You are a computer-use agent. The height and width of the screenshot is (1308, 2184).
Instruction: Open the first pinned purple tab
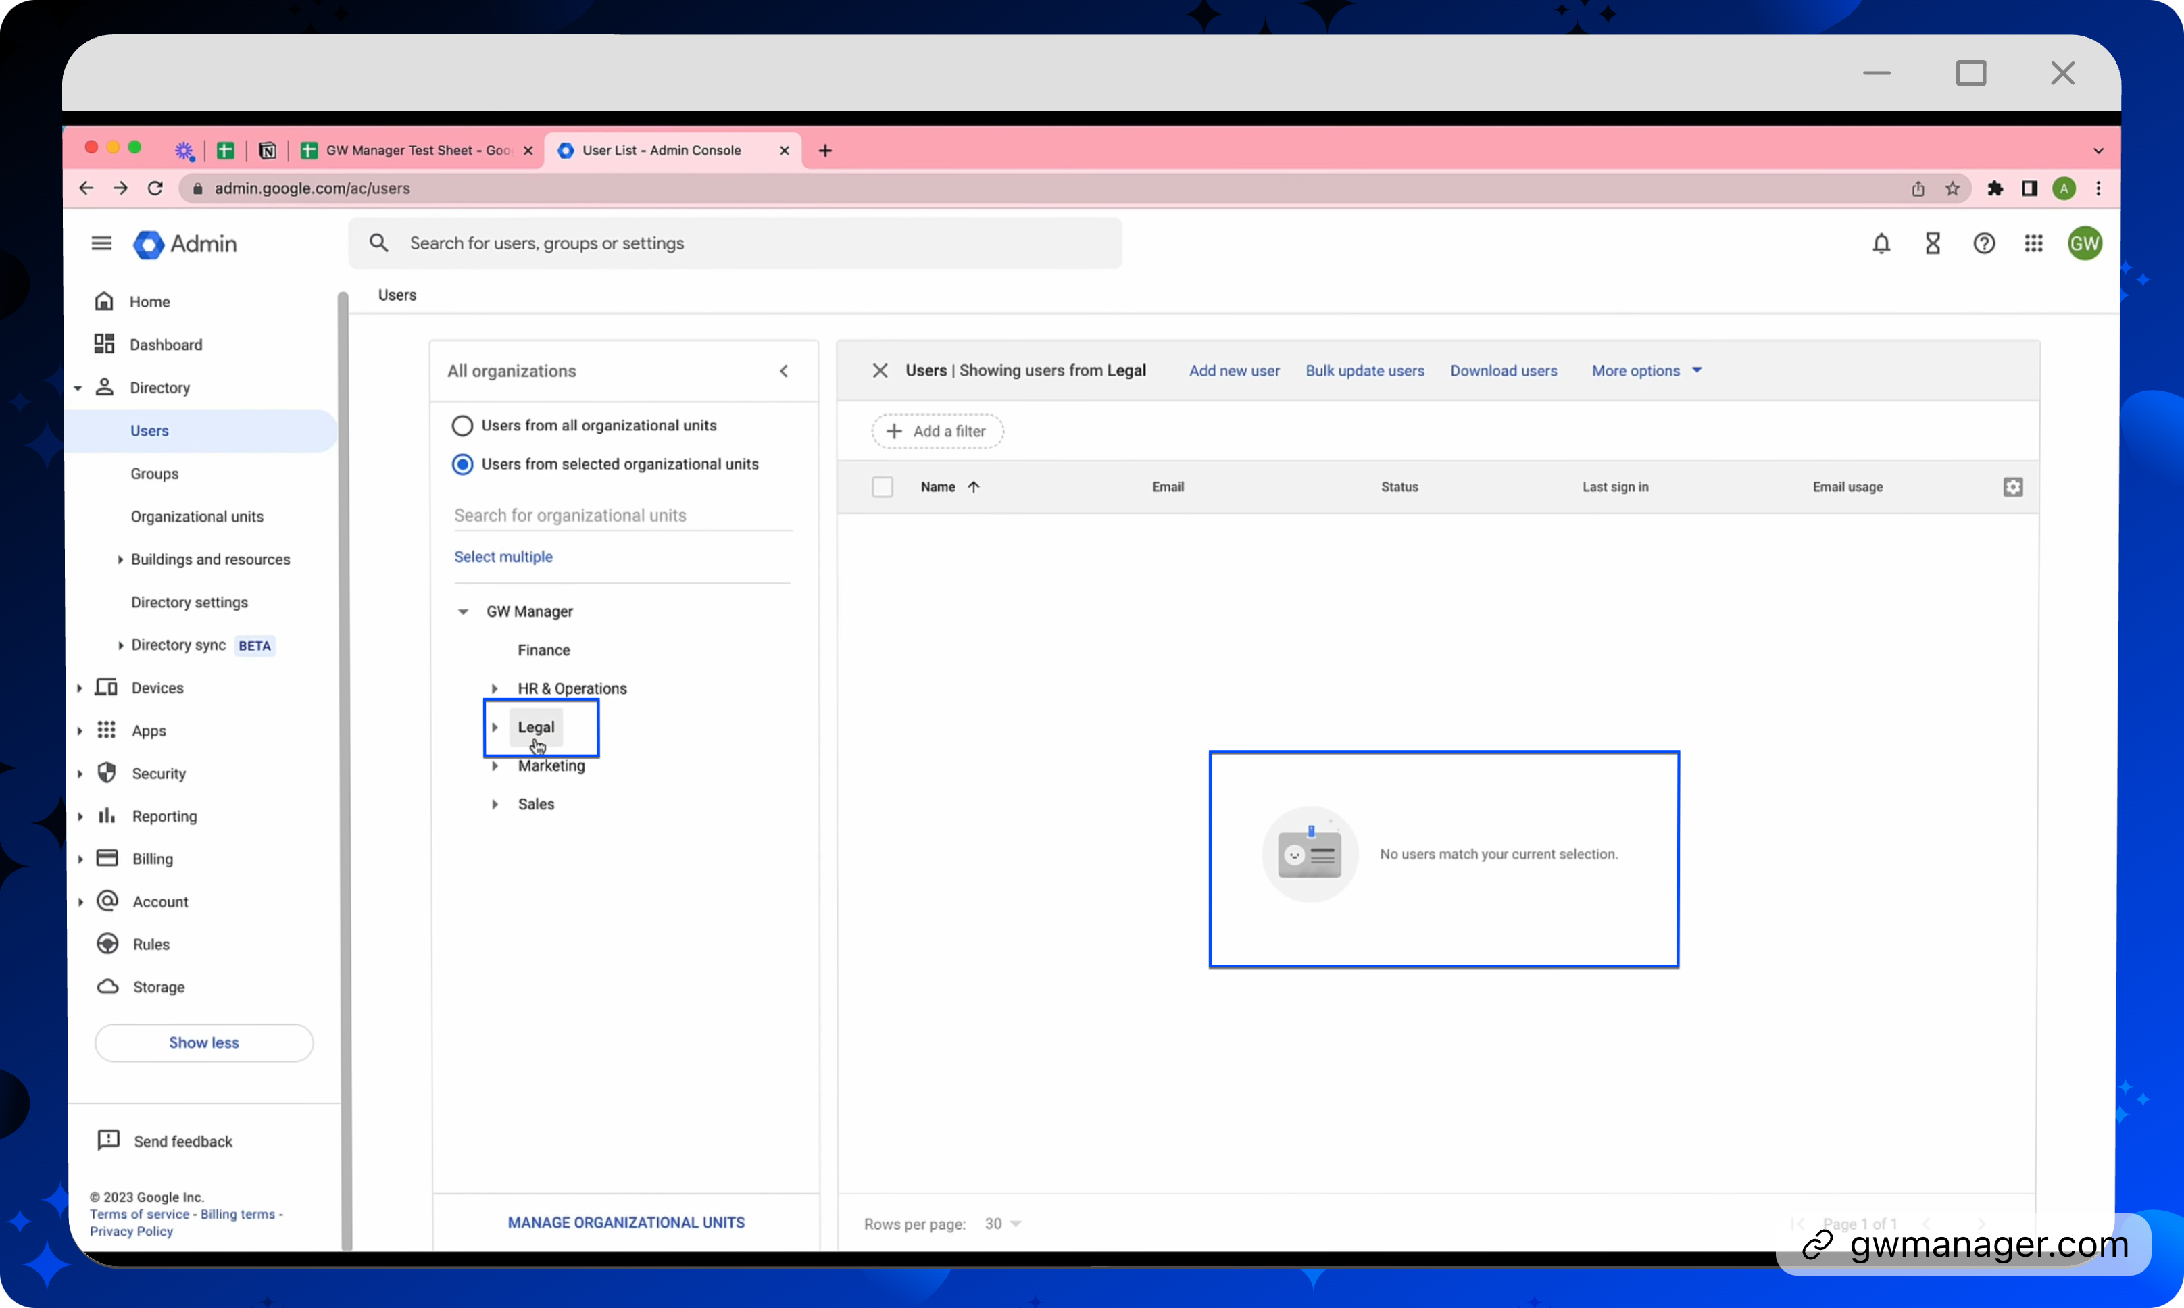183,151
